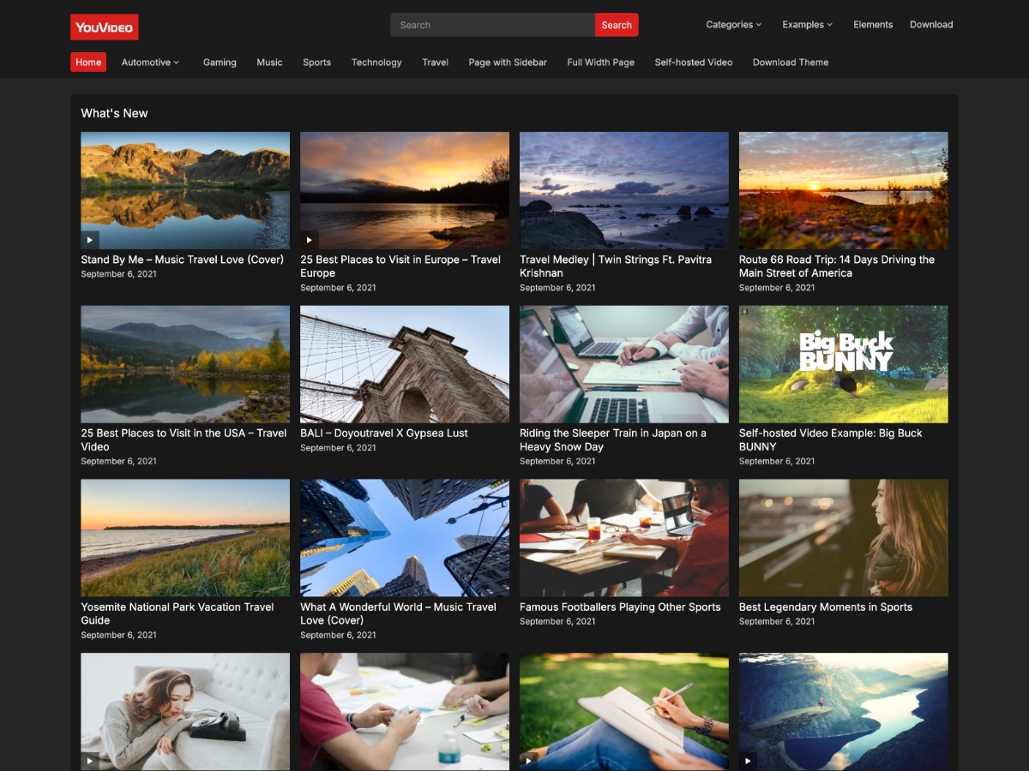Open the Automotive submenu
Viewport: 1029px width, 771px height.
[x=150, y=63]
